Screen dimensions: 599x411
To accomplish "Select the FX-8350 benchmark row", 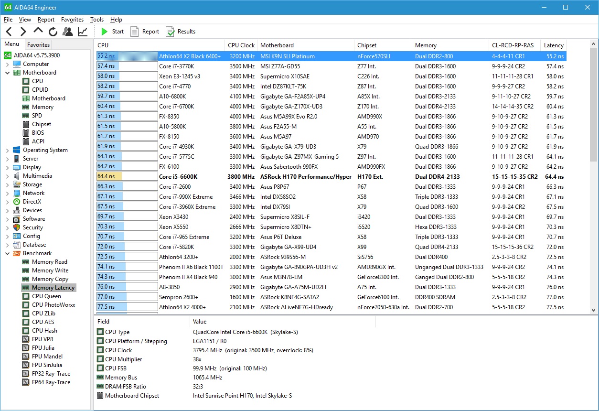I will click(331, 117).
